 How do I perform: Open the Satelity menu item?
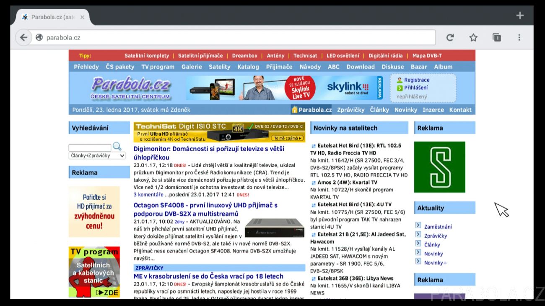[x=220, y=67]
